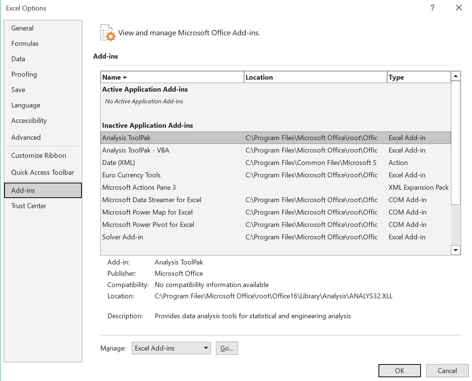Close the Excel Options dialog

coord(458,8)
